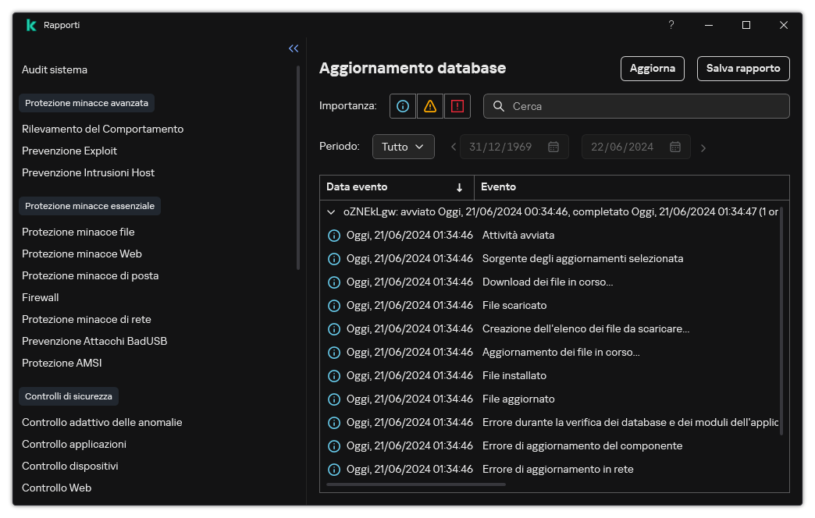Click the help question mark icon
815x518 pixels.
coord(671,25)
